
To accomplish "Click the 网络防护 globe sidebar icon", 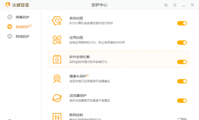I will pos(10,36).
